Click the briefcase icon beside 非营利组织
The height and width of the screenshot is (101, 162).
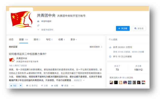coord(38,21)
